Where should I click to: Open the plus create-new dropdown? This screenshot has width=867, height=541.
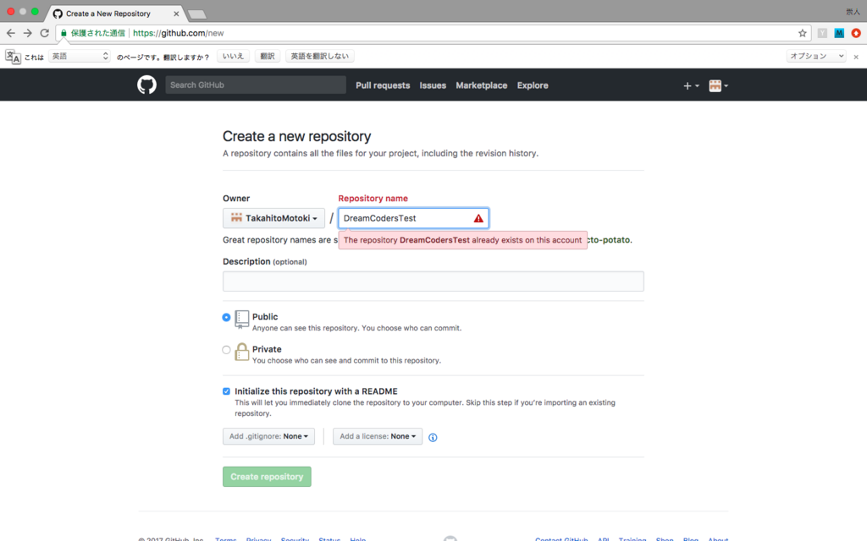pos(691,85)
